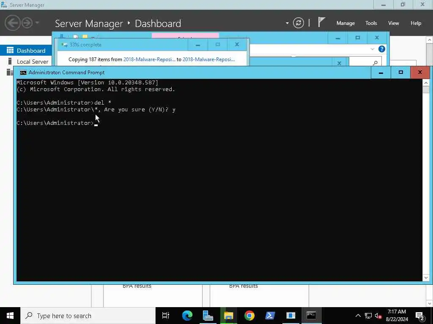Switch to Server Manager taskbar icon
The image size is (433, 324).
point(208,316)
